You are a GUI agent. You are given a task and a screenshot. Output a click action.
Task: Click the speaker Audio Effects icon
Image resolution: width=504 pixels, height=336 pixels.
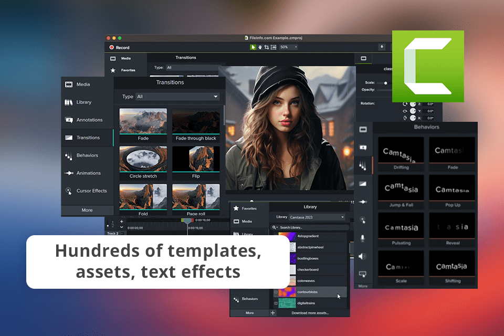click(363, 256)
